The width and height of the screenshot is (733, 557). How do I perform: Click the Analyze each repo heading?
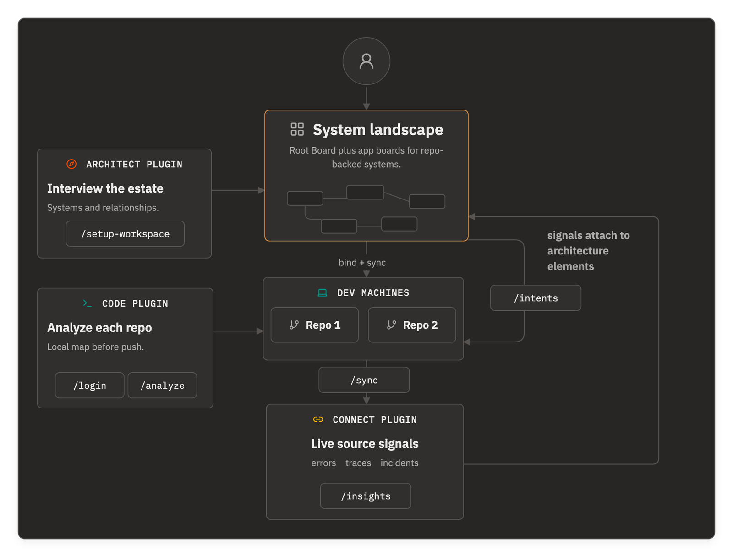click(x=99, y=328)
